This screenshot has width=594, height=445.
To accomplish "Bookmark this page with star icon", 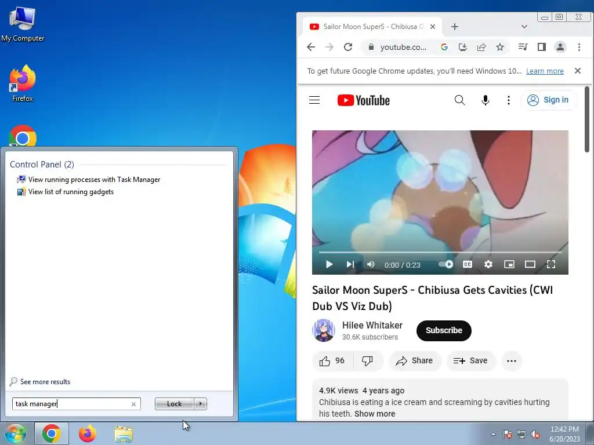I will pos(500,47).
